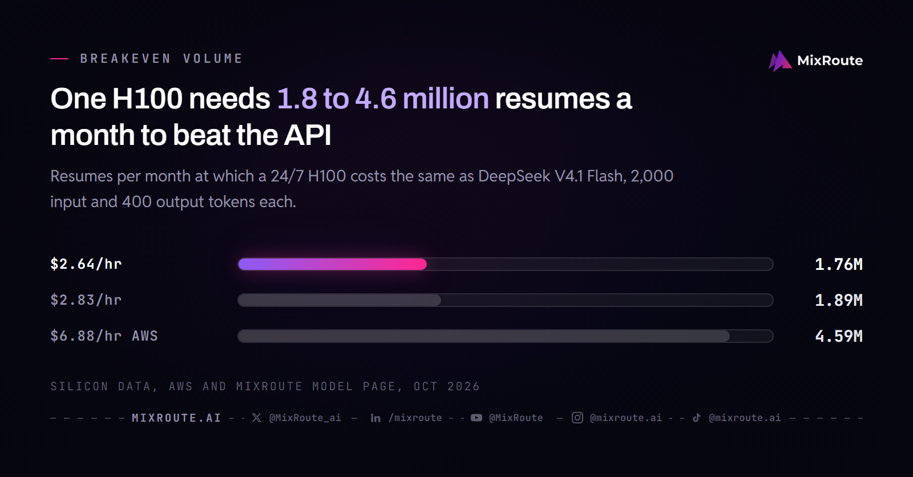
Task: Select the $6.88/hr AWS row label
Action: click(104, 336)
